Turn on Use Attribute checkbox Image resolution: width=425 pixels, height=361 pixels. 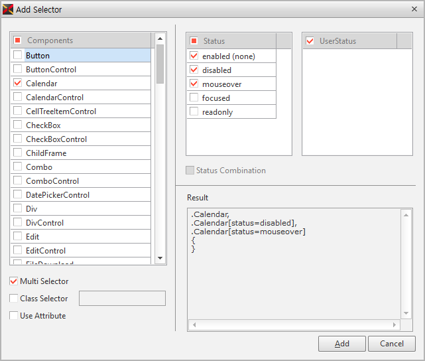pos(14,316)
